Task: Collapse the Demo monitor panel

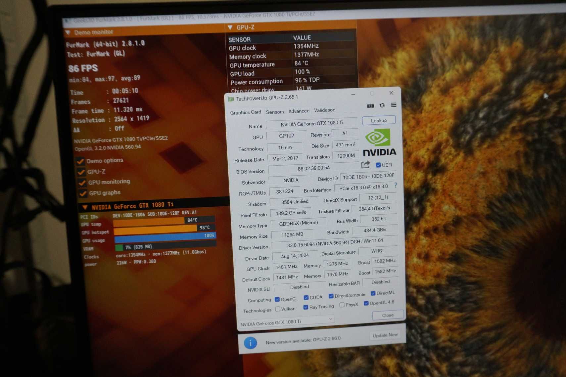Action: [x=68, y=32]
